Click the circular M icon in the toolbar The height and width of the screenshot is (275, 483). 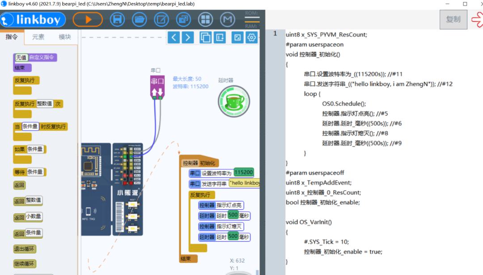228,20
